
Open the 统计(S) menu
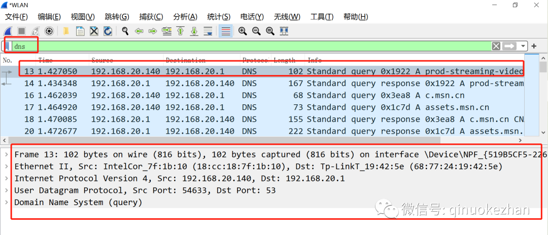point(219,17)
